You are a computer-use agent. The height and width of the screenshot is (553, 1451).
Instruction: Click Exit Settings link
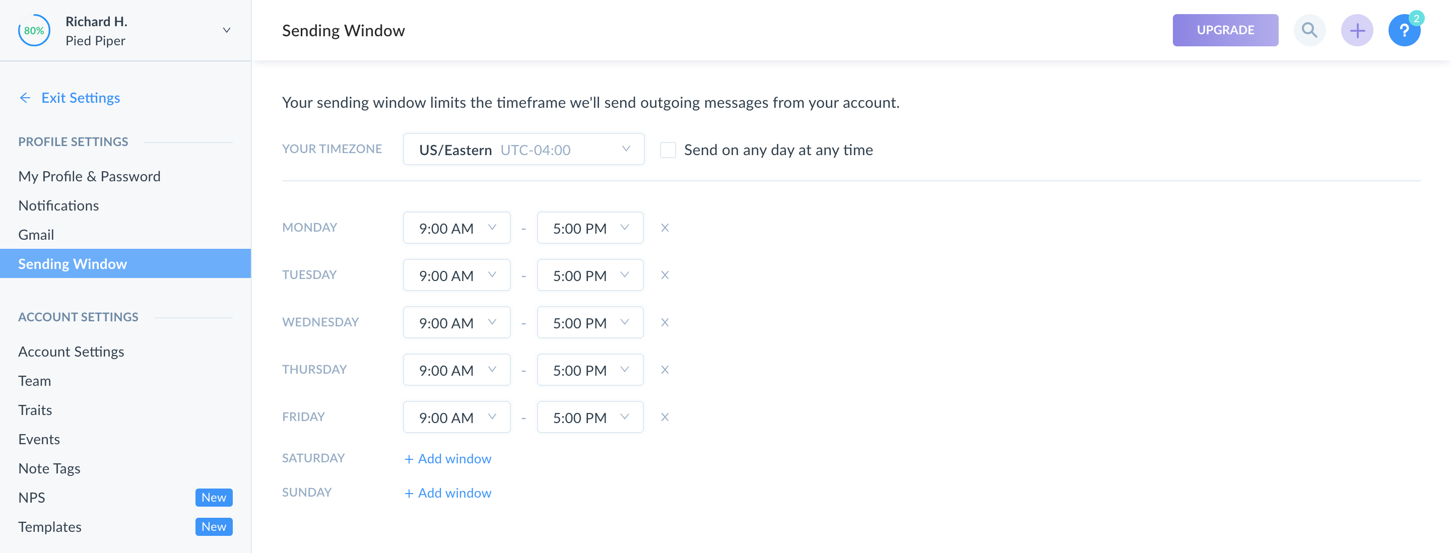tap(80, 98)
